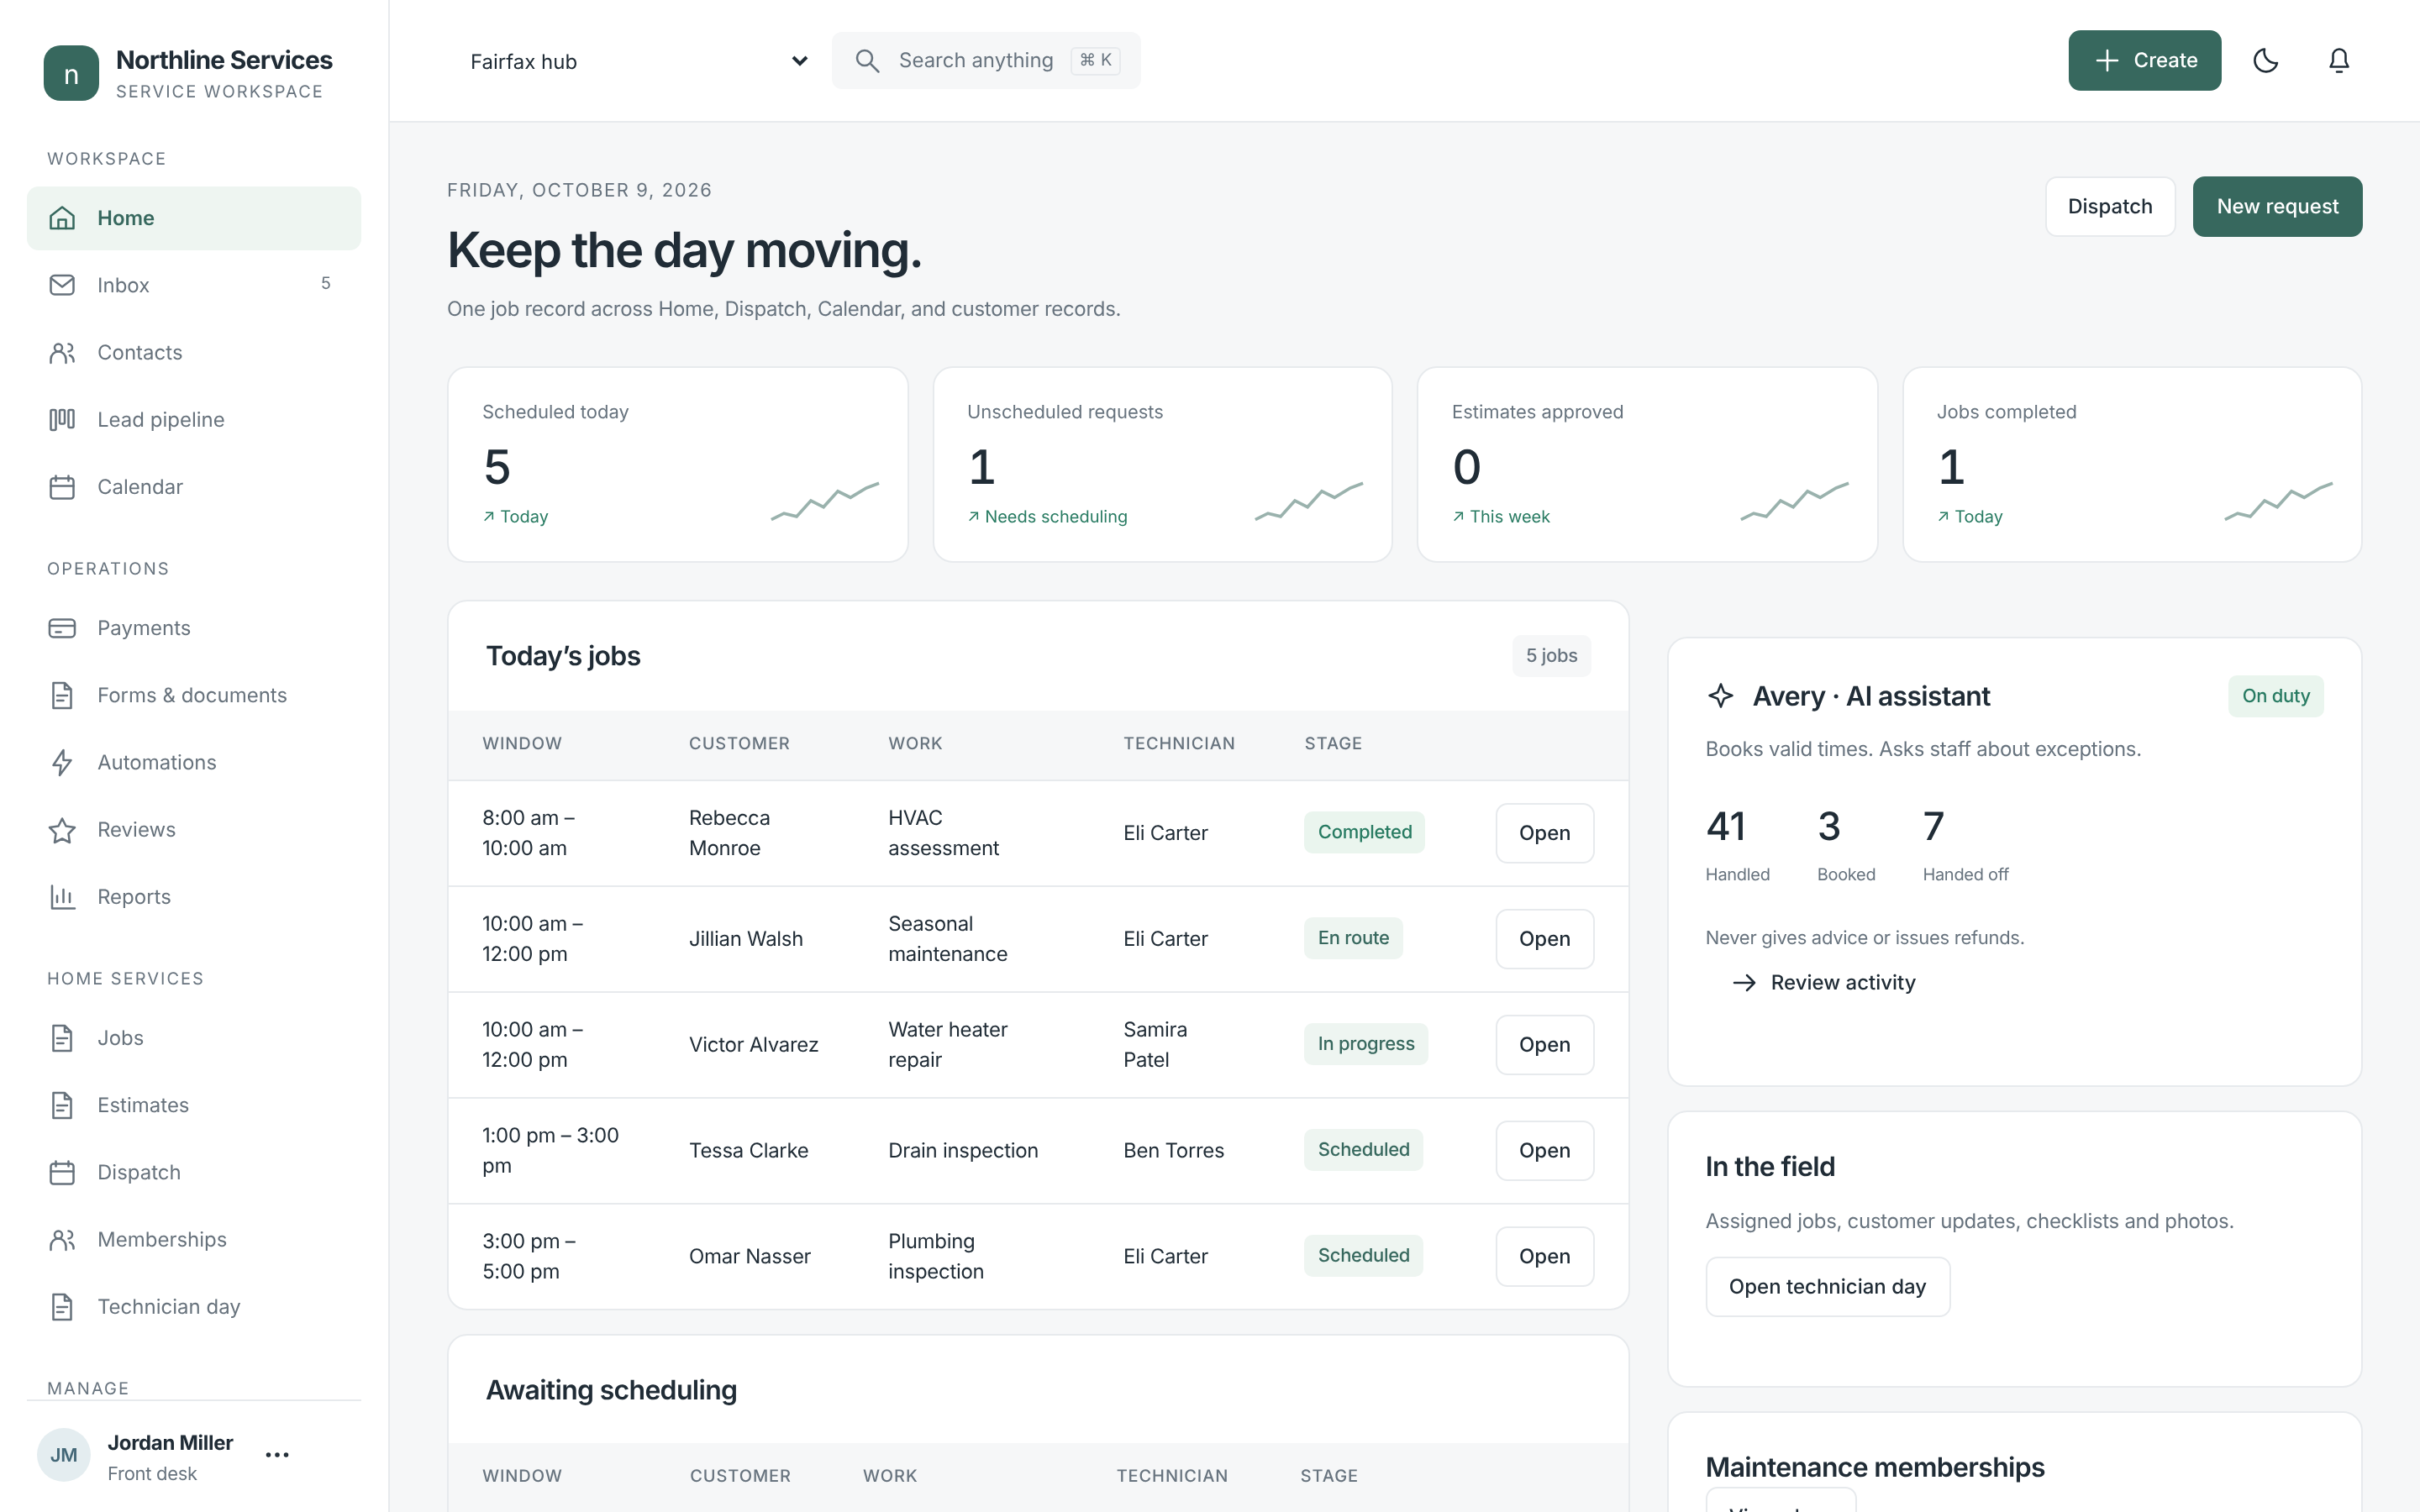The image size is (2420, 1512).
Task: Click the Scheduled today stat card
Action: [x=677, y=464]
